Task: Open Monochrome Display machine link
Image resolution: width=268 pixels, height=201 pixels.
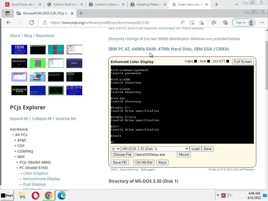Action: 41,179
